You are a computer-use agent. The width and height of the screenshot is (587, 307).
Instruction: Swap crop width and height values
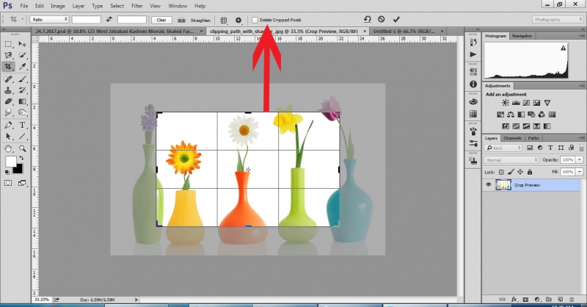pos(109,19)
